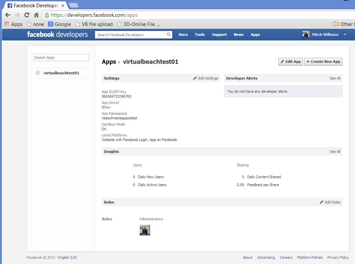Show the App Secret
This screenshot has height=264, width=355.
[106, 107]
